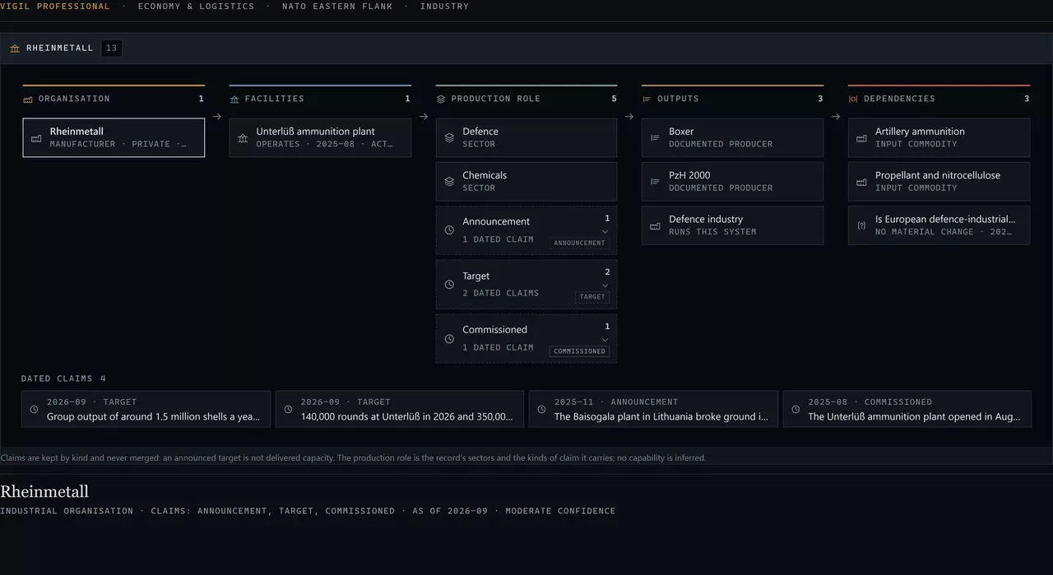
Task: Open the Defence sector card
Action: tap(526, 137)
